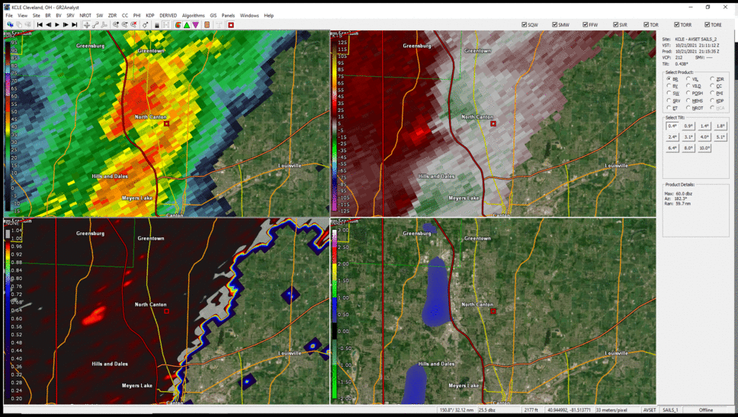Viewport: 738px width, 417px height.
Task: Select the 1.4° tilt button
Action: (704, 126)
